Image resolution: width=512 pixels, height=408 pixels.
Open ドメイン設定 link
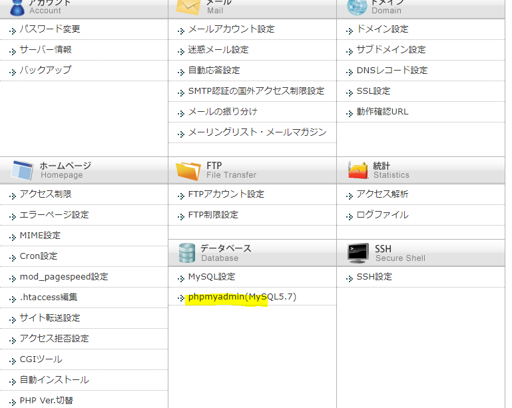(383, 29)
